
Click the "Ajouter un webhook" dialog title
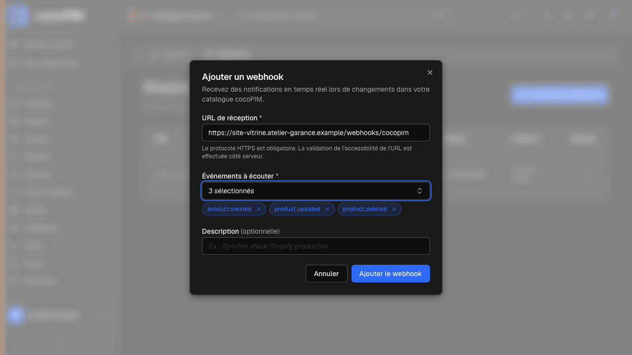[x=242, y=76]
